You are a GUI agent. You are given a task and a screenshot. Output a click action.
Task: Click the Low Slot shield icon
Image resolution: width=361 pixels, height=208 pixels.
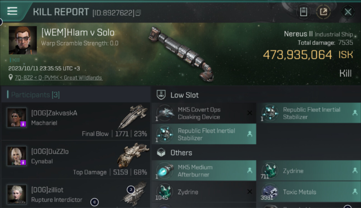[161, 95]
